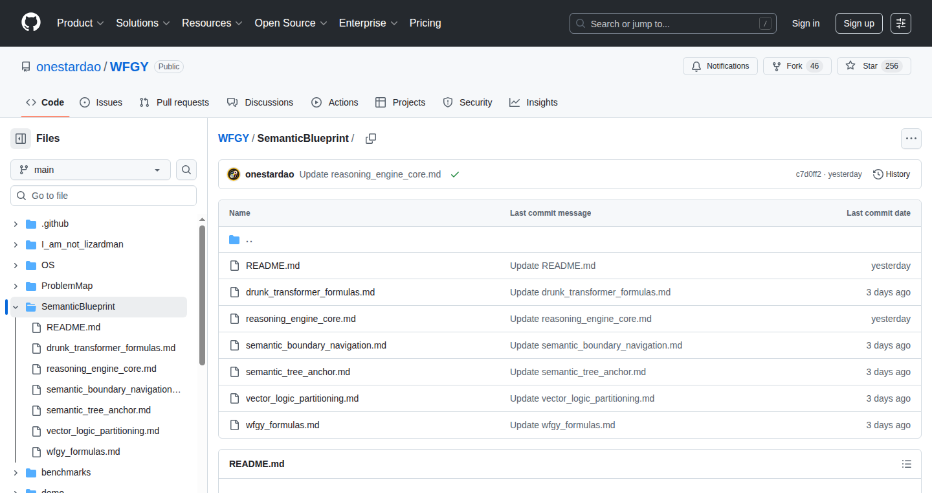932x493 pixels.
Task: Click the benchmarks folder icon in tree
Action: [x=31, y=472]
